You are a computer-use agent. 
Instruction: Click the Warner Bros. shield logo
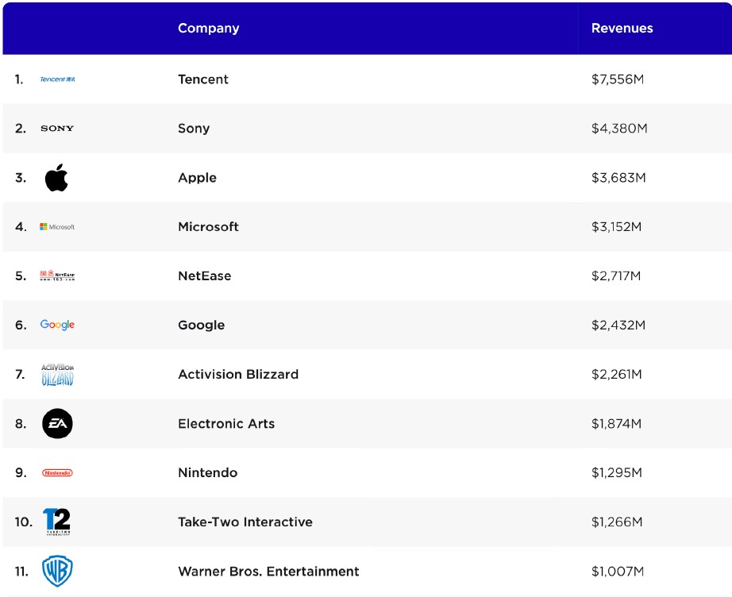click(57, 571)
